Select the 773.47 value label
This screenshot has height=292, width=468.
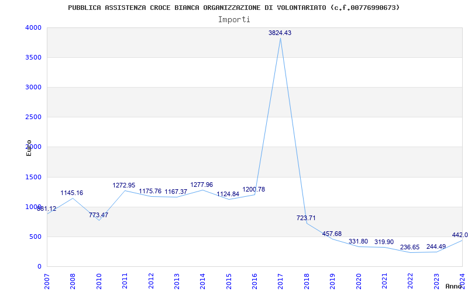click(98, 215)
